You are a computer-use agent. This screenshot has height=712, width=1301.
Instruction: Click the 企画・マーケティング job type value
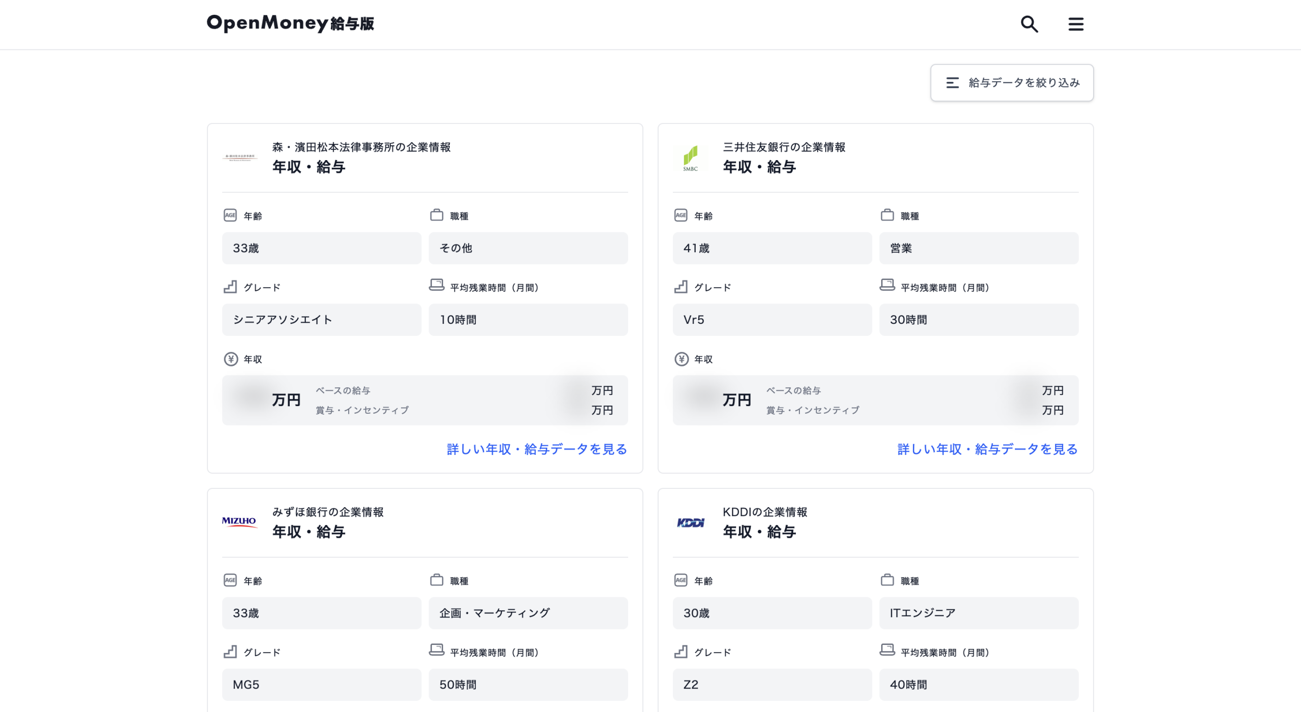529,613
